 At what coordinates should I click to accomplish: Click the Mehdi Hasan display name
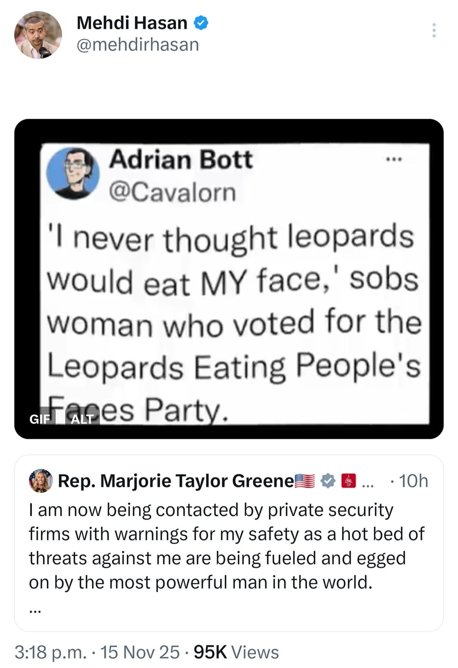click(132, 23)
